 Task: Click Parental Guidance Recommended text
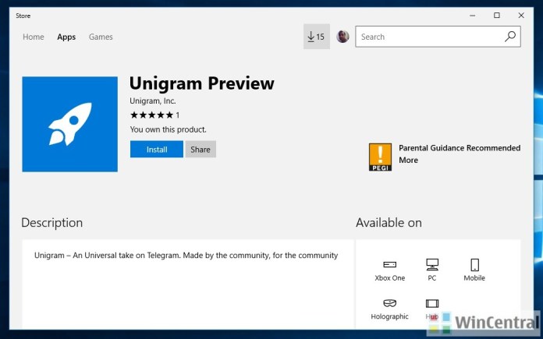pyautogui.click(x=460, y=148)
